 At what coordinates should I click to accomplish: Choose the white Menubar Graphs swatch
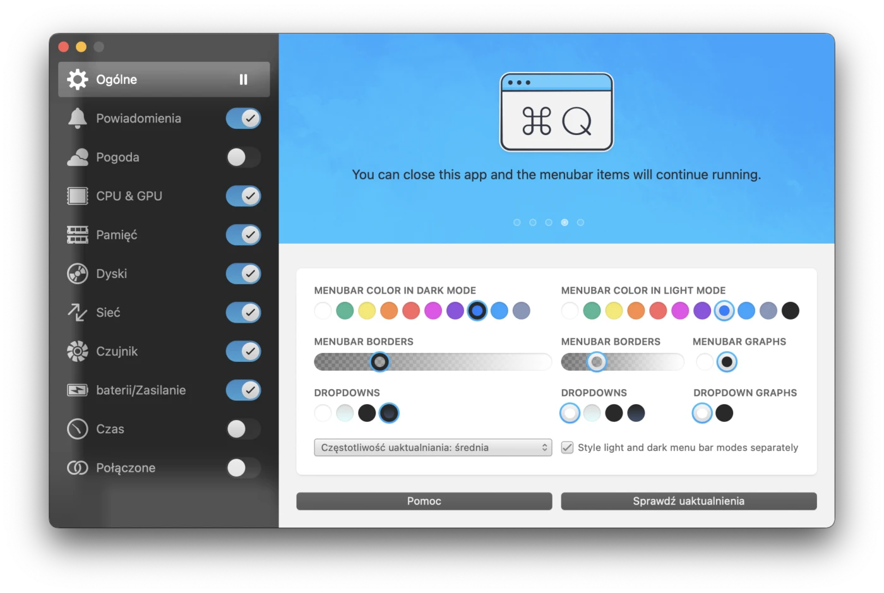coord(705,362)
